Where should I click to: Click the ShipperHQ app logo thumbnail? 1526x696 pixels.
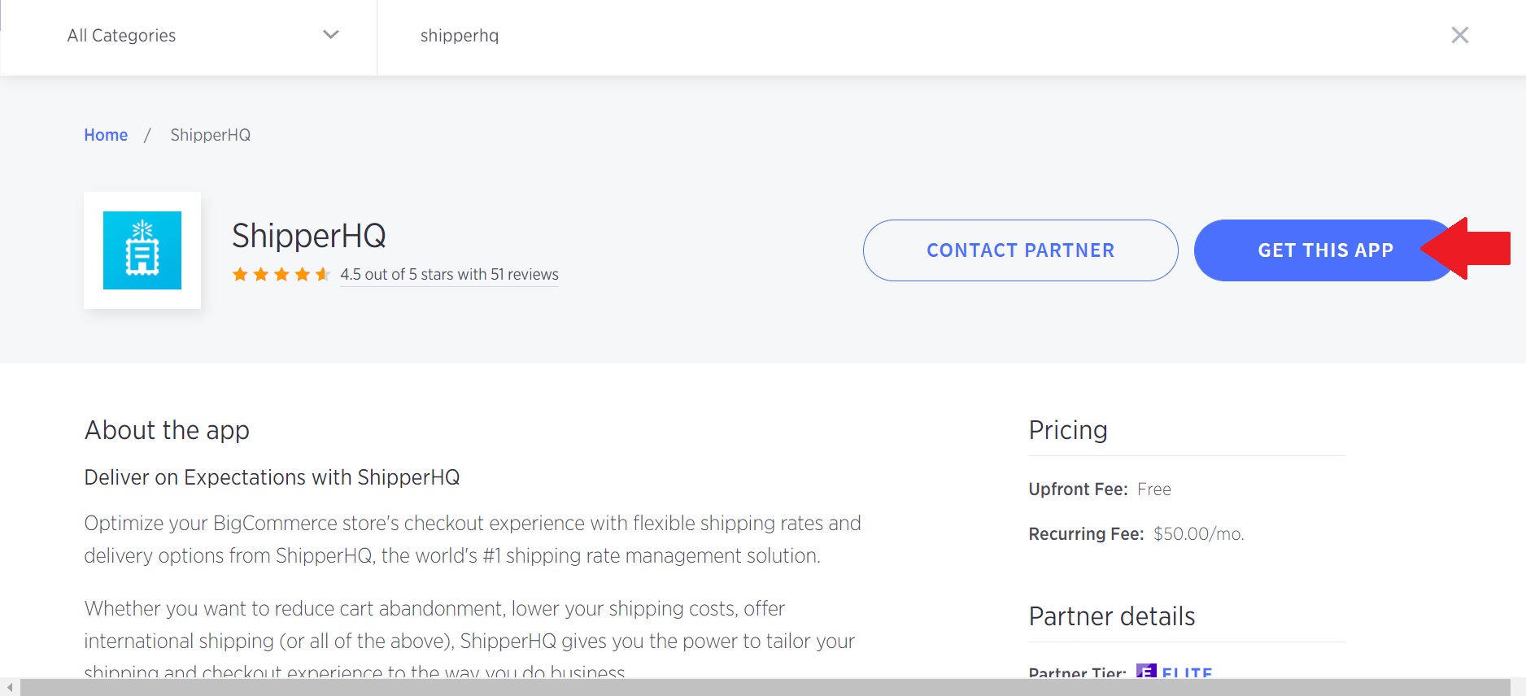point(142,250)
